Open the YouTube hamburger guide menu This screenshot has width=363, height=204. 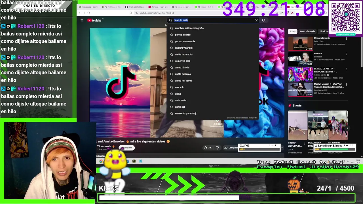click(x=82, y=20)
